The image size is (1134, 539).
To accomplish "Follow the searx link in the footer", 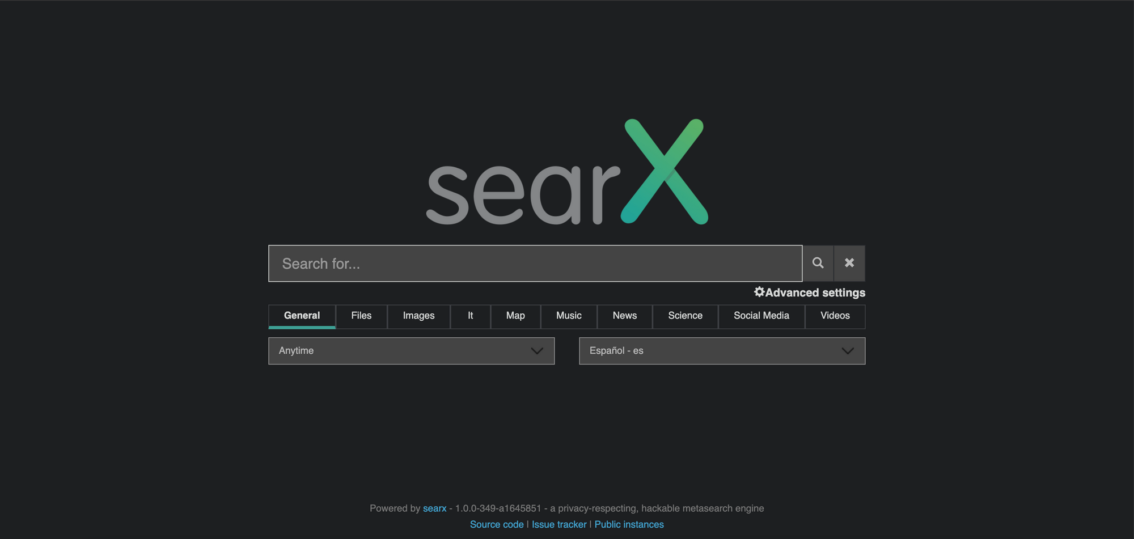I will [x=435, y=508].
